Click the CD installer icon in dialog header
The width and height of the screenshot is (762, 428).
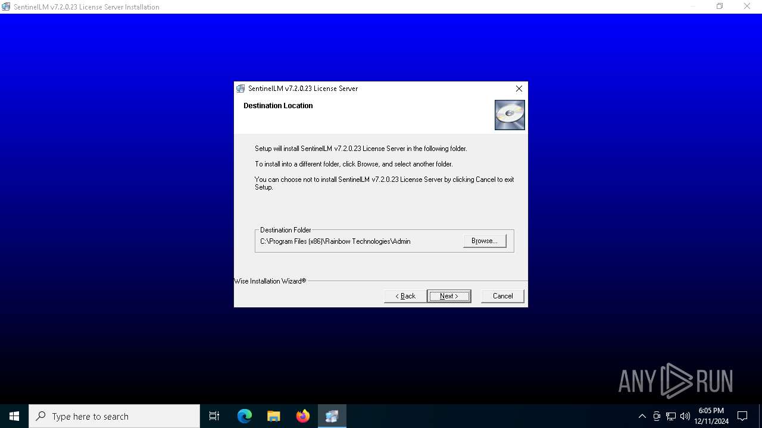[510, 115]
